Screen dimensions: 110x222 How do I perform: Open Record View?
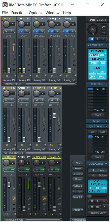(x=98, y=213)
